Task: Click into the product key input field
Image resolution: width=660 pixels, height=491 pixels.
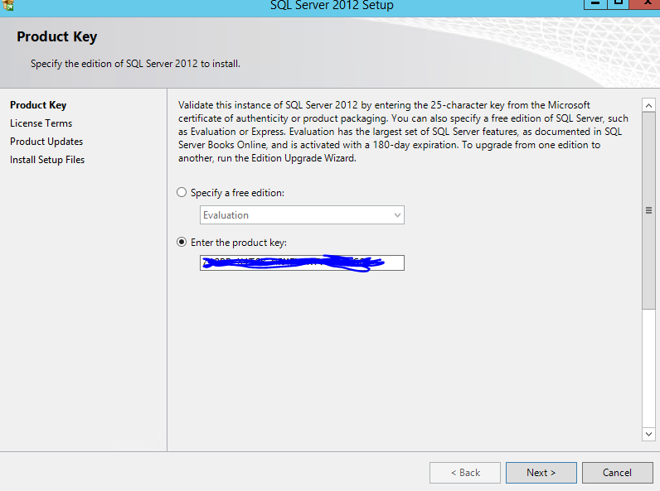Action: pos(302,262)
